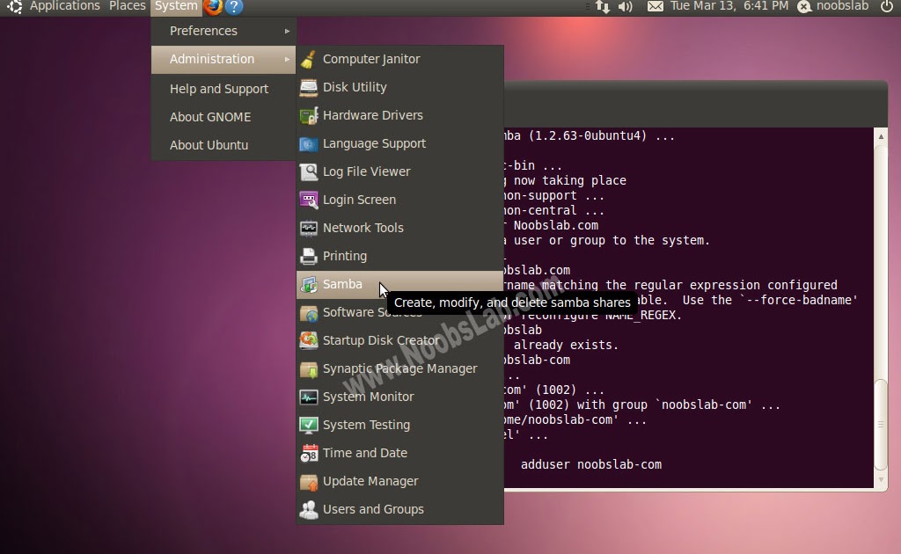Launch Samba from the Administration menu
This screenshot has height=554, width=901.
(x=400, y=284)
